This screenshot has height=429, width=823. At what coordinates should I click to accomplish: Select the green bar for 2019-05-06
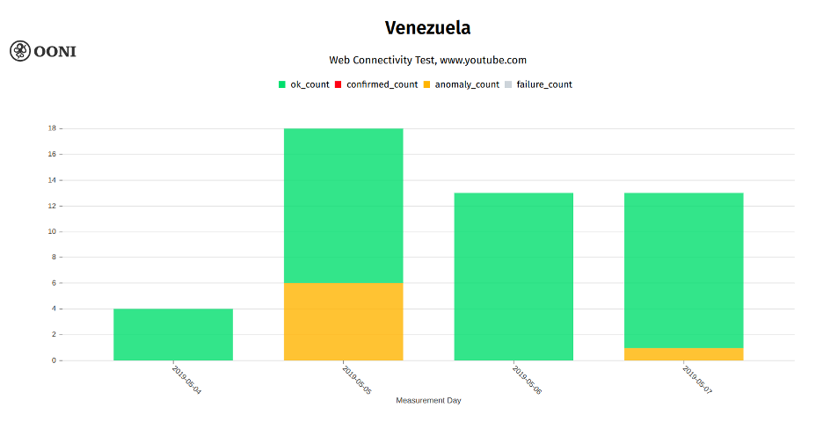click(513, 276)
